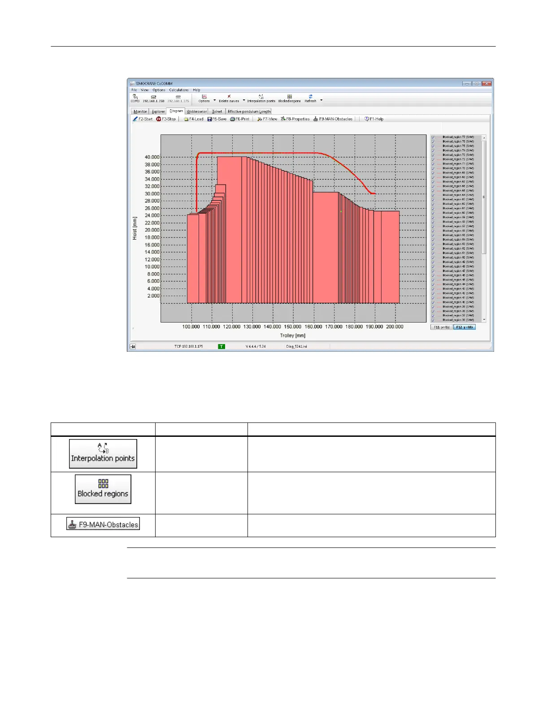Click TCP 192.168.1.175 in the status bar

tap(189, 346)
